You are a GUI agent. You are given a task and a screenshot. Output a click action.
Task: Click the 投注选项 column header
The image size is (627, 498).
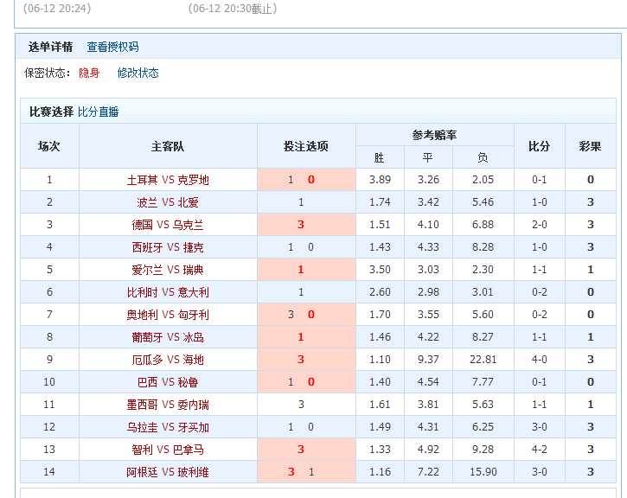(x=306, y=146)
